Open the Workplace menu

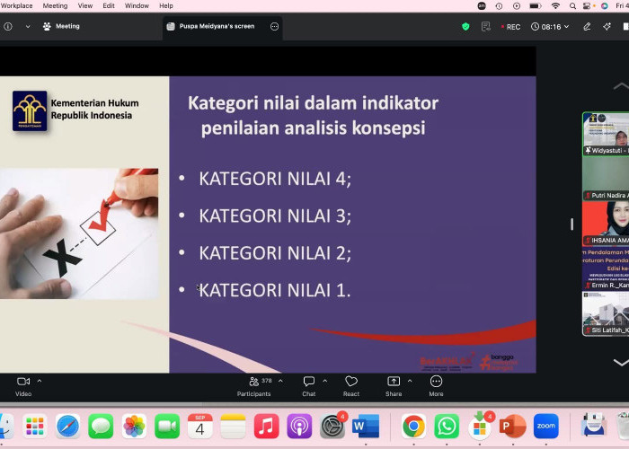16,5
